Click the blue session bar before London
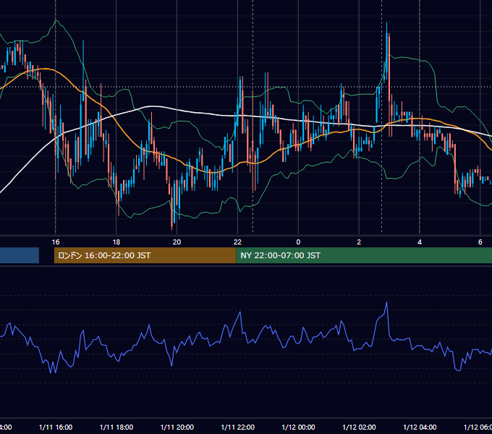This screenshot has height=434, width=492. click(20, 255)
